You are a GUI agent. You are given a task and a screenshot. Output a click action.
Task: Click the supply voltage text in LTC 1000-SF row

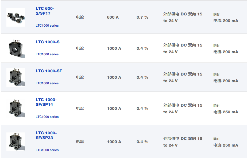[x=183, y=77]
